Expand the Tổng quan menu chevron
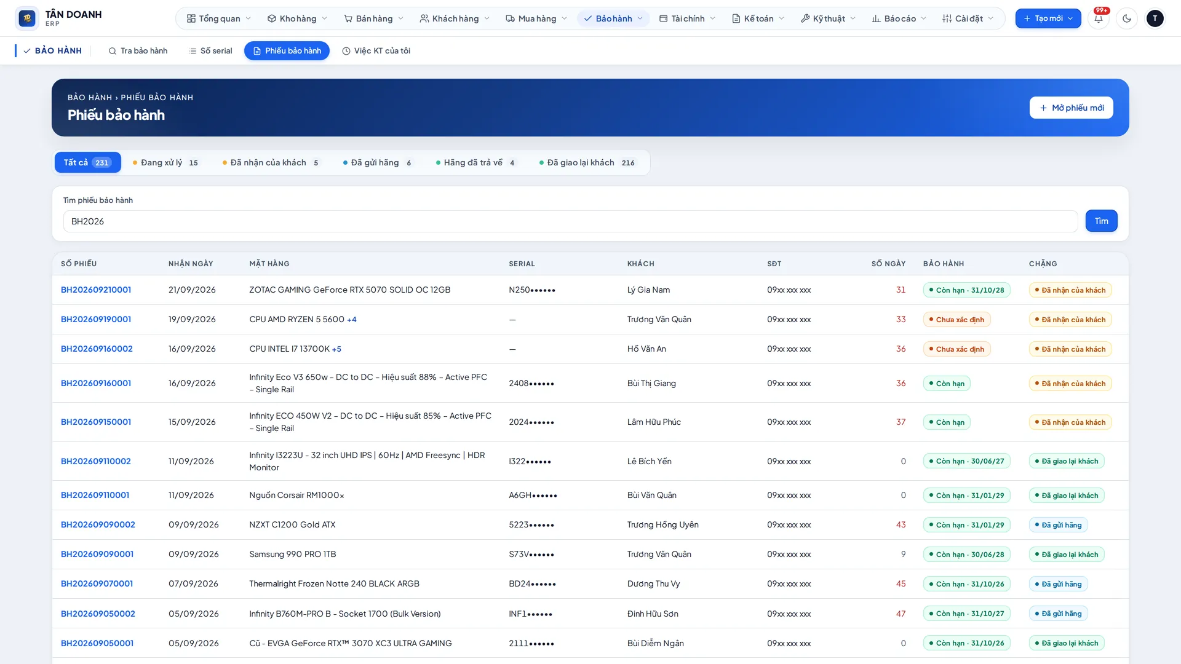Viewport: 1181px width, 664px height. pyautogui.click(x=249, y=18)
